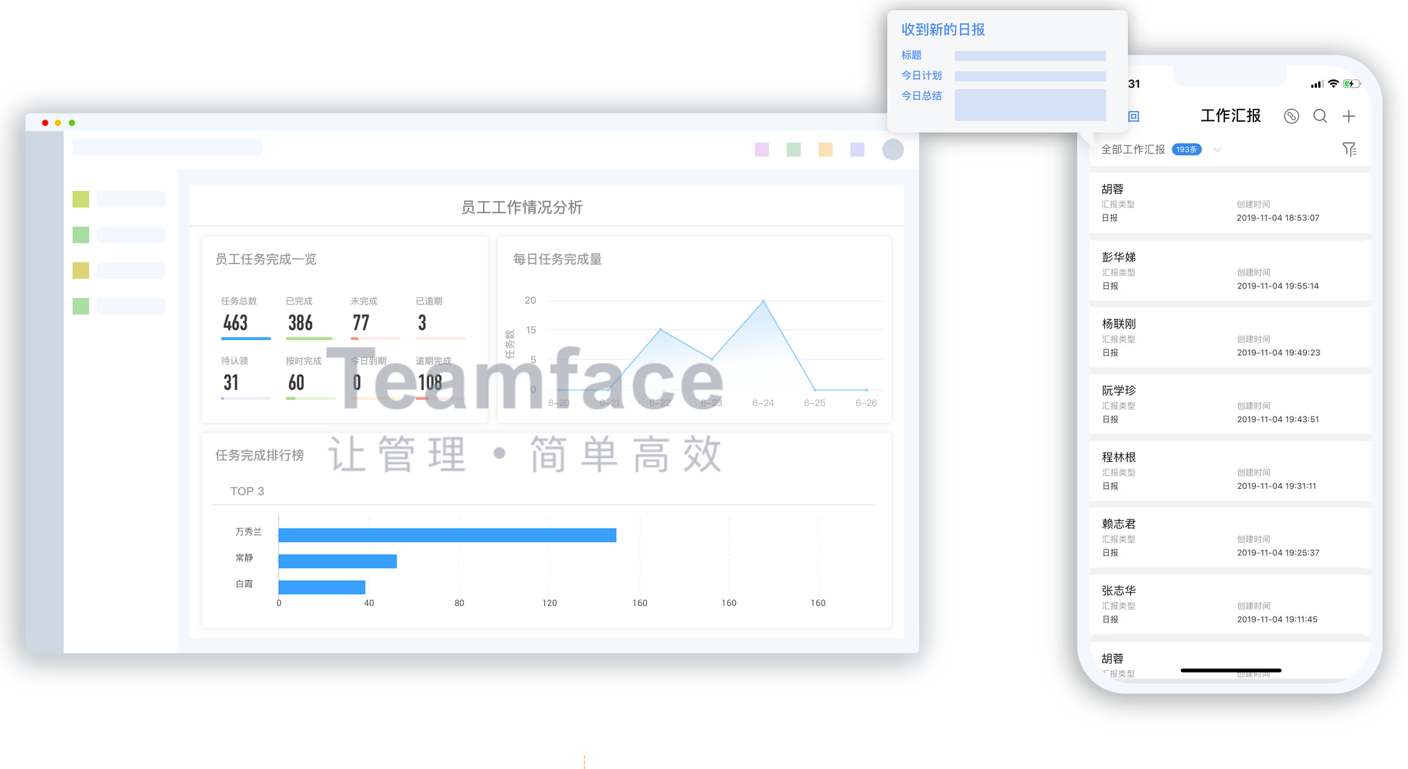Click the search bar in desktop window
Image resolution: width=1408 pixels, height=769 pixels.
(x=167, y=147)
